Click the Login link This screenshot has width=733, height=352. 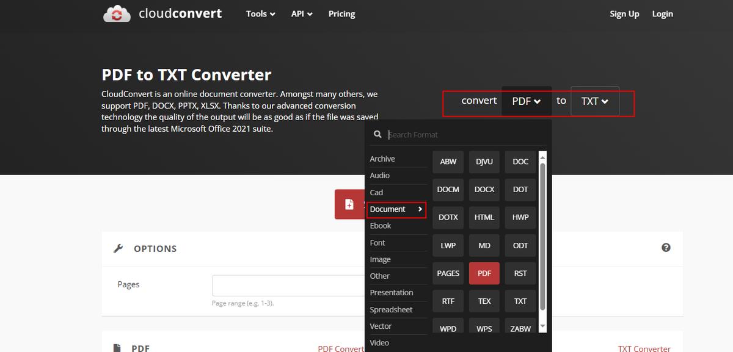click(662, 13)
